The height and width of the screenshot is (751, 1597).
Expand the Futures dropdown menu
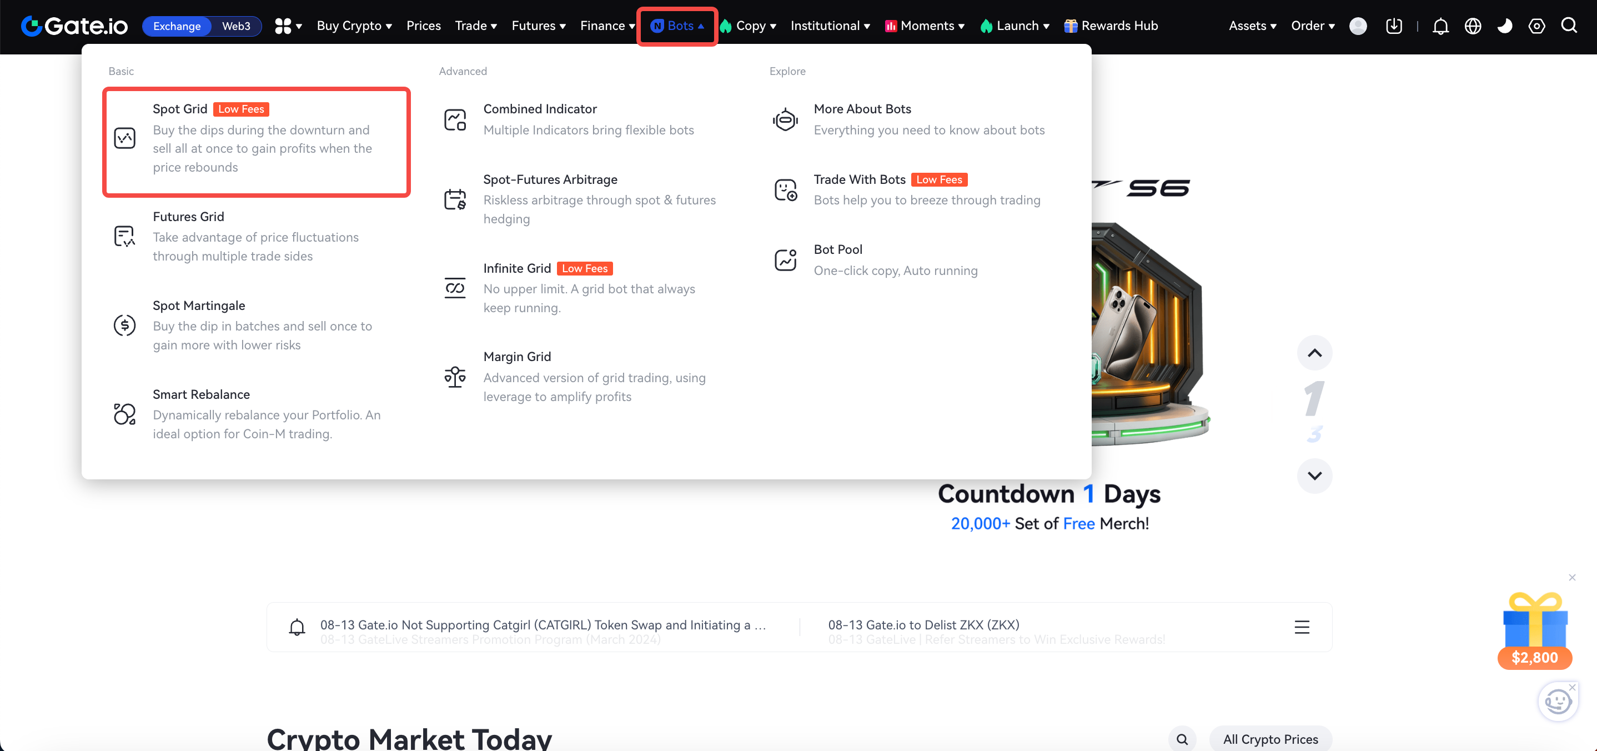pyautogui.click(x=538, y=26)
